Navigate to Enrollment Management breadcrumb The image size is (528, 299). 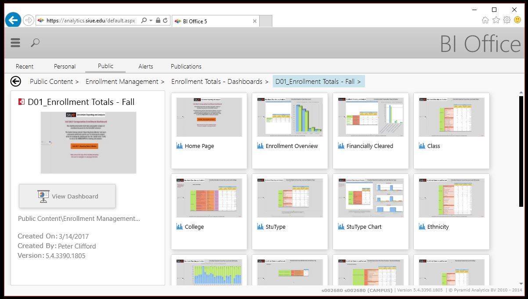(122, 82)
